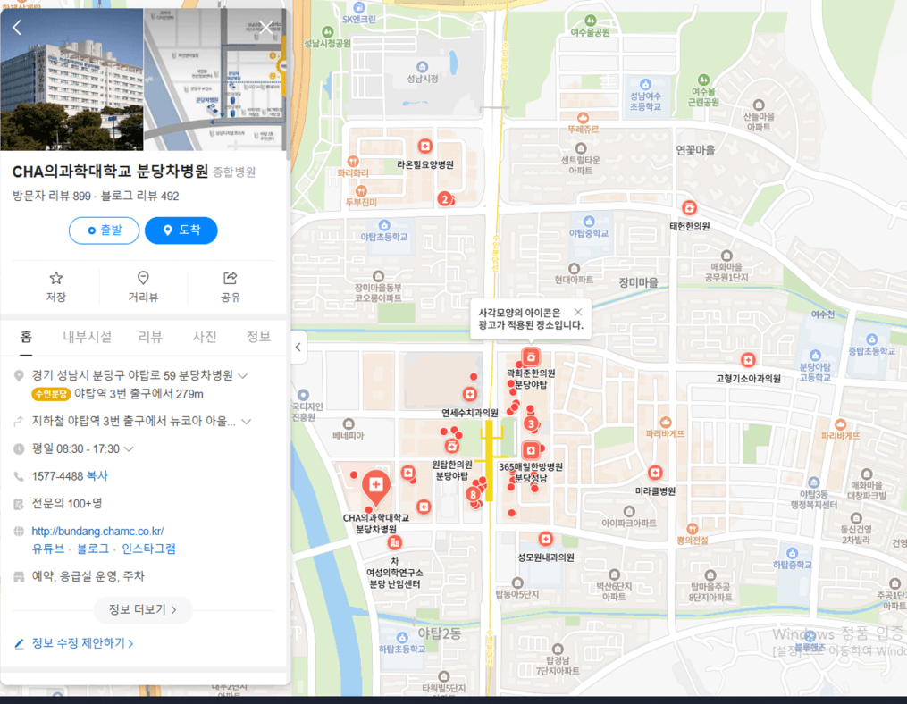Click the 고형기소아과의원 map marker
The width and height of the screenshot is (907, 704).
[x=748, y=360]
